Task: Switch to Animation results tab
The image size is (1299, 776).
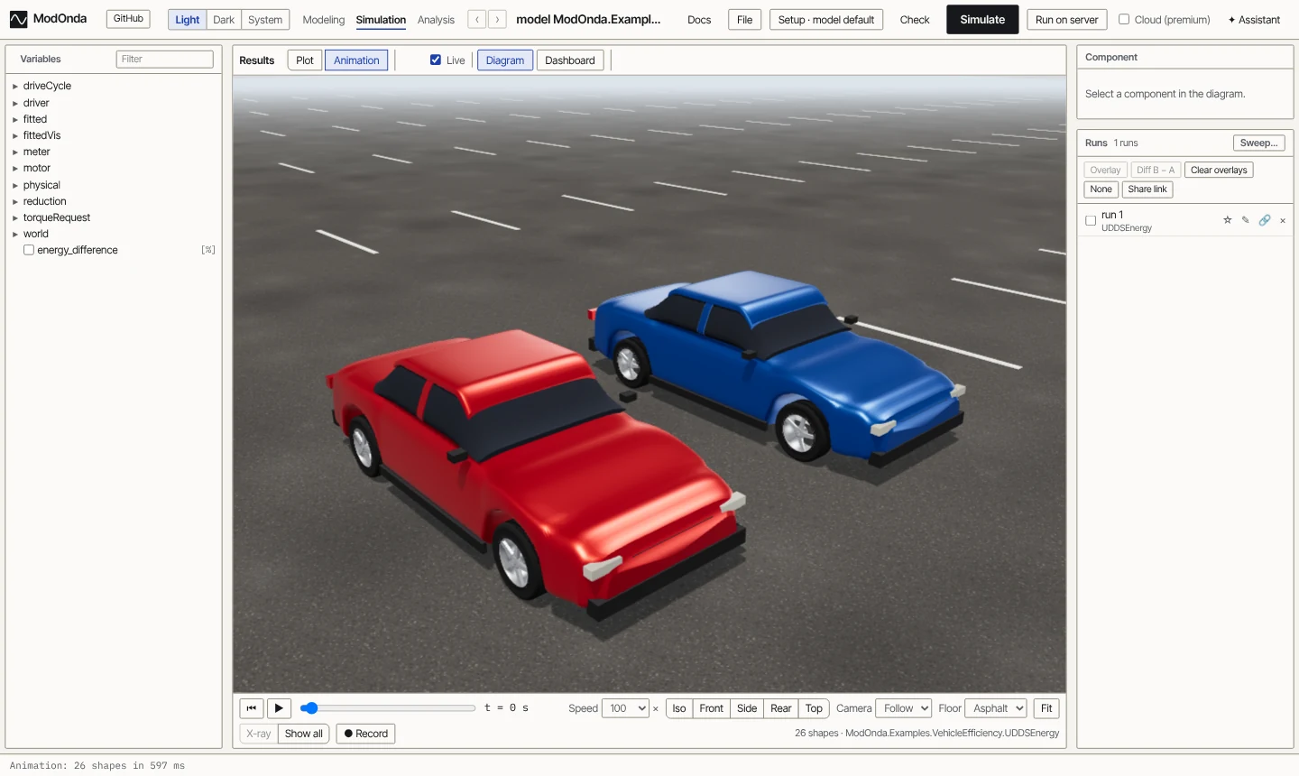Action: [356, 60]
